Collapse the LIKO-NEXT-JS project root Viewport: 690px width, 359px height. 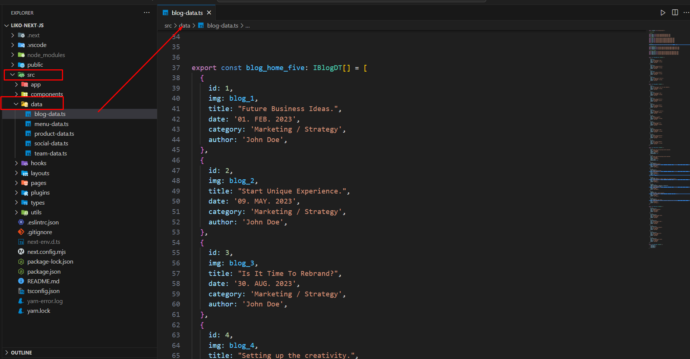(x=7, y=25)
